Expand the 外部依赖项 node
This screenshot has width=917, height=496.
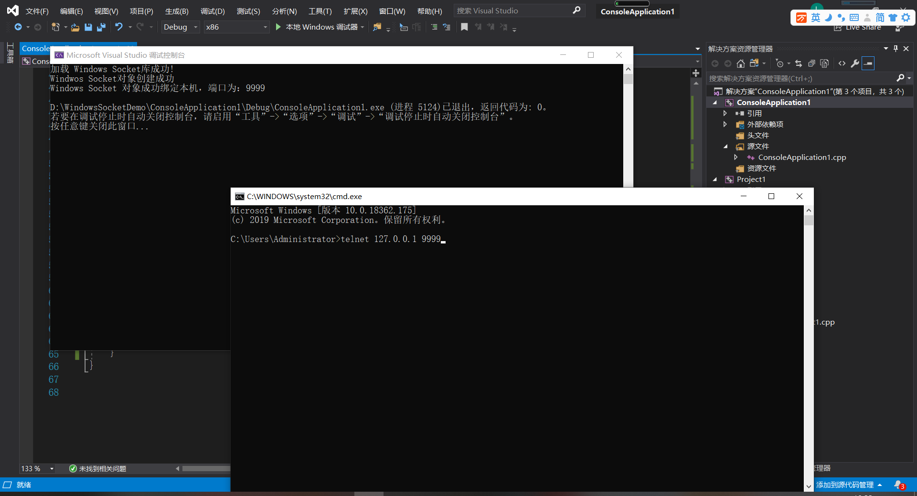(725, 125)
